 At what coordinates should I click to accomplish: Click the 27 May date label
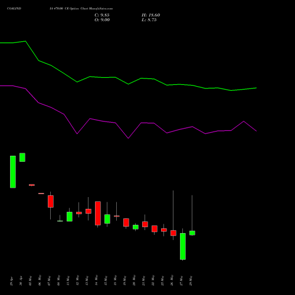point(181,280)
